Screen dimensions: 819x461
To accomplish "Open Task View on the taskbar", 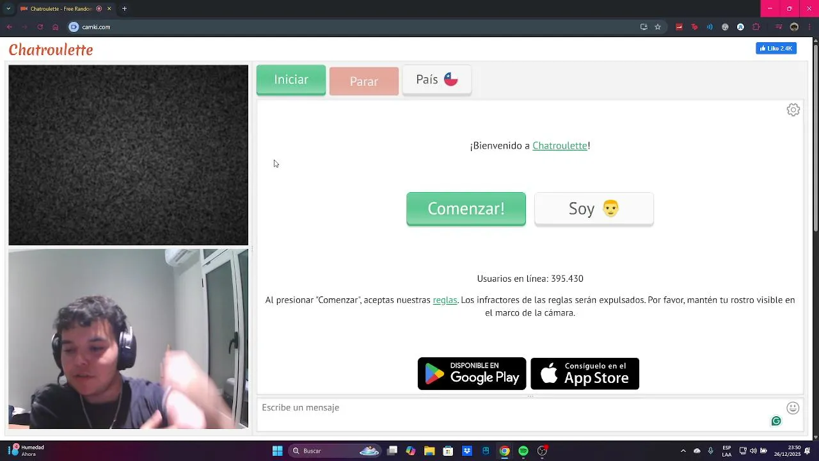I will 392,451.
